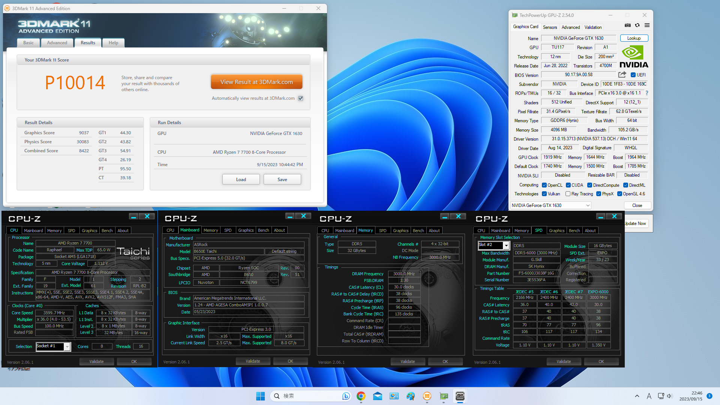Click the Physics Score value 30083

click(83, 142)
